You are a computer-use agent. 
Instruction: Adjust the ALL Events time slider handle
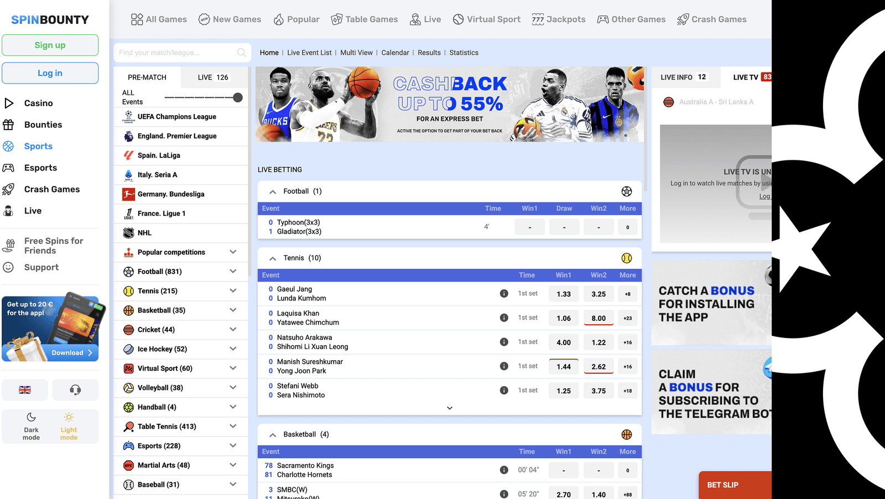[238, 97]
